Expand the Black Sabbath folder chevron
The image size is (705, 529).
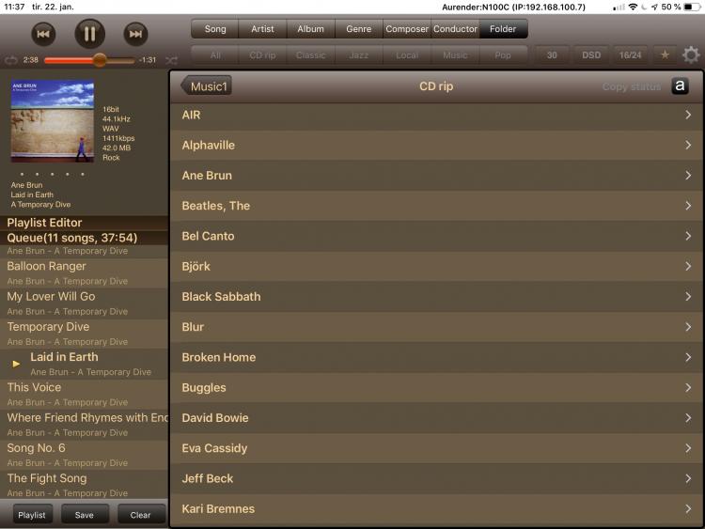coord(688,297)
